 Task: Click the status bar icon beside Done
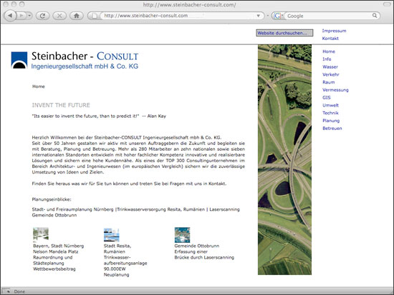6,291
